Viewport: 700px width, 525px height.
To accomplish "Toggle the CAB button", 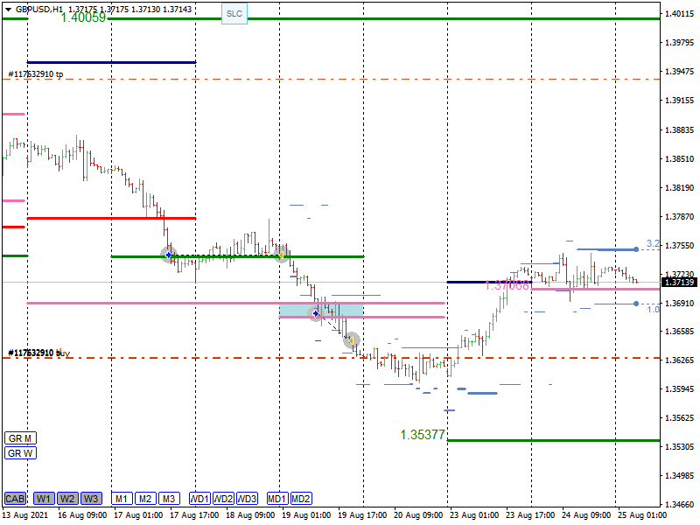I will pyautogui.click(x=15, y=499).
